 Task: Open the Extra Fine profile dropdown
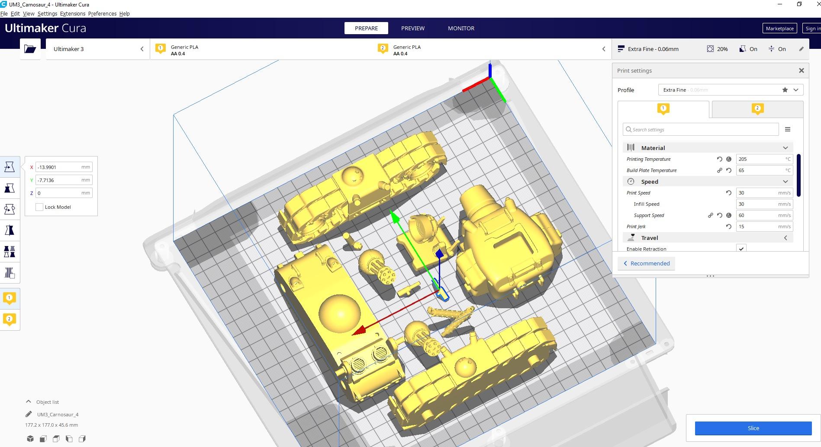click(731, 90)
